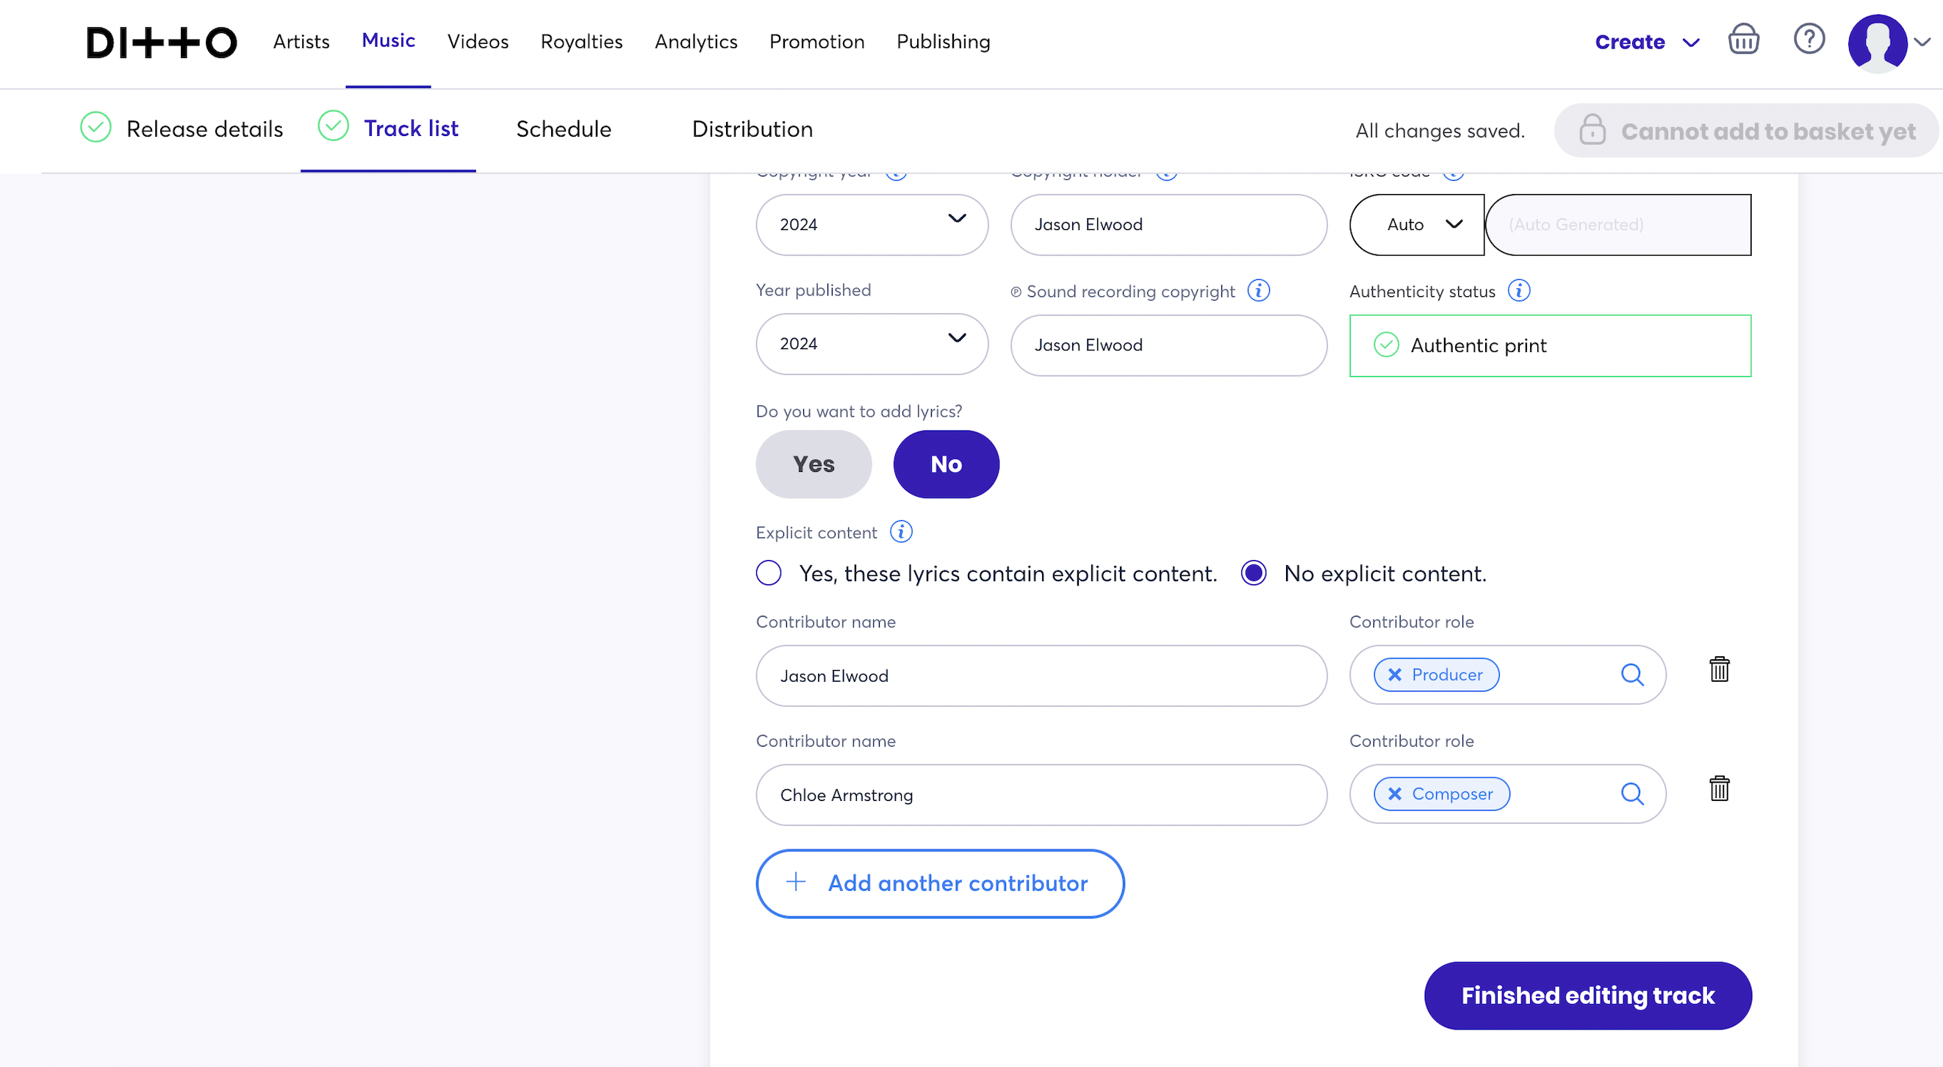The height and width of the screenshot is (1067, 1943).
Task: Go to the Artists menu
Action: pos(301,41)
